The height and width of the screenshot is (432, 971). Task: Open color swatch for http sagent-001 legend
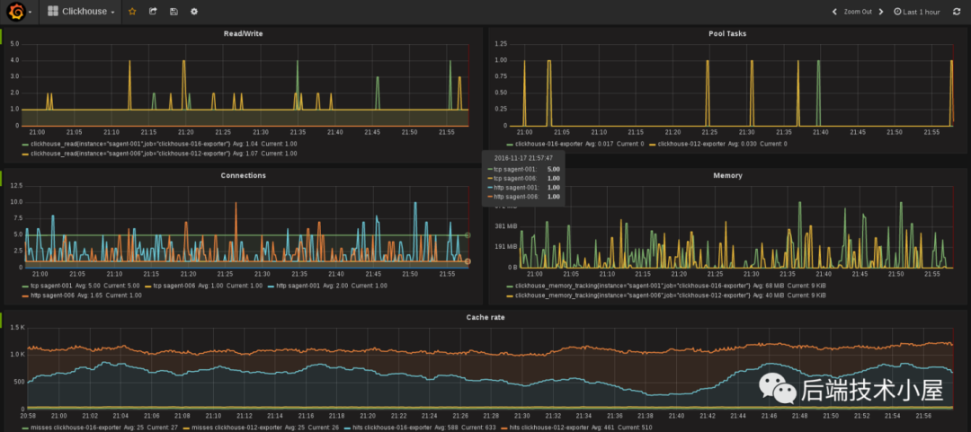coord(270,286)
